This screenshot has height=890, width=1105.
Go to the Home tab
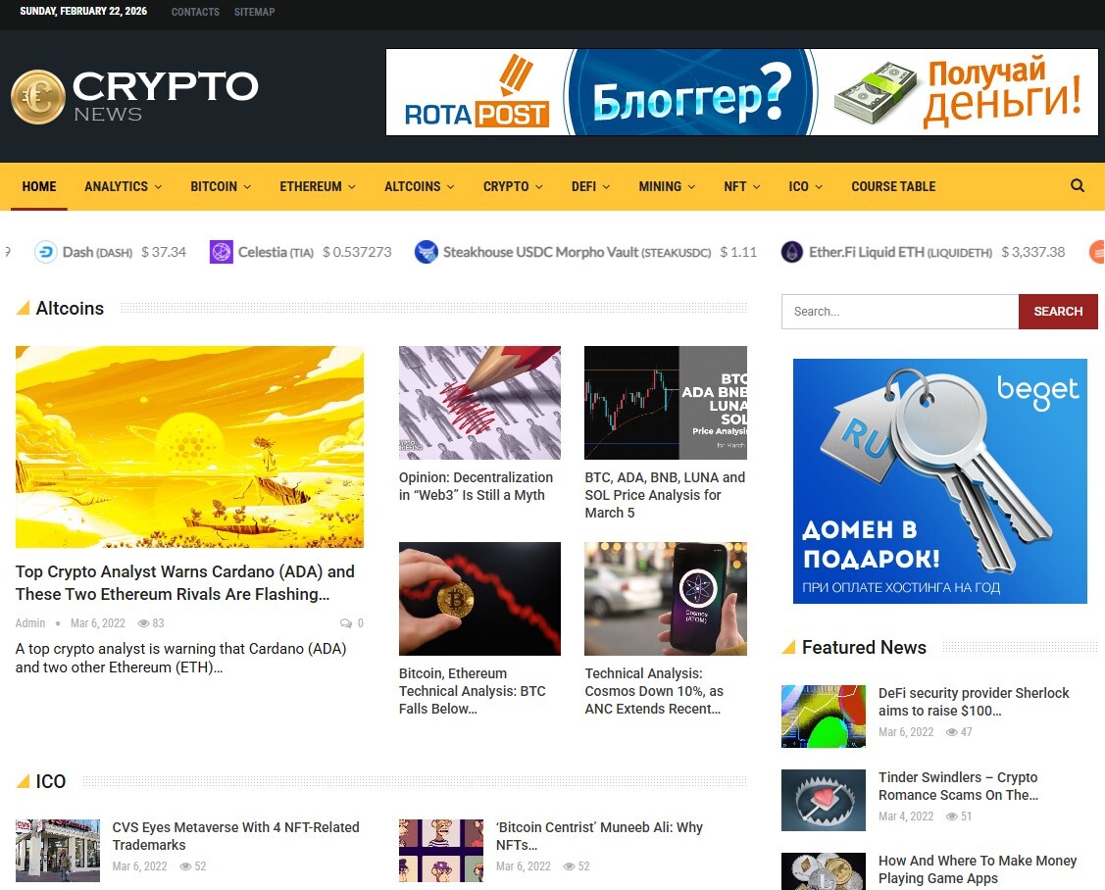coord(39,186)
